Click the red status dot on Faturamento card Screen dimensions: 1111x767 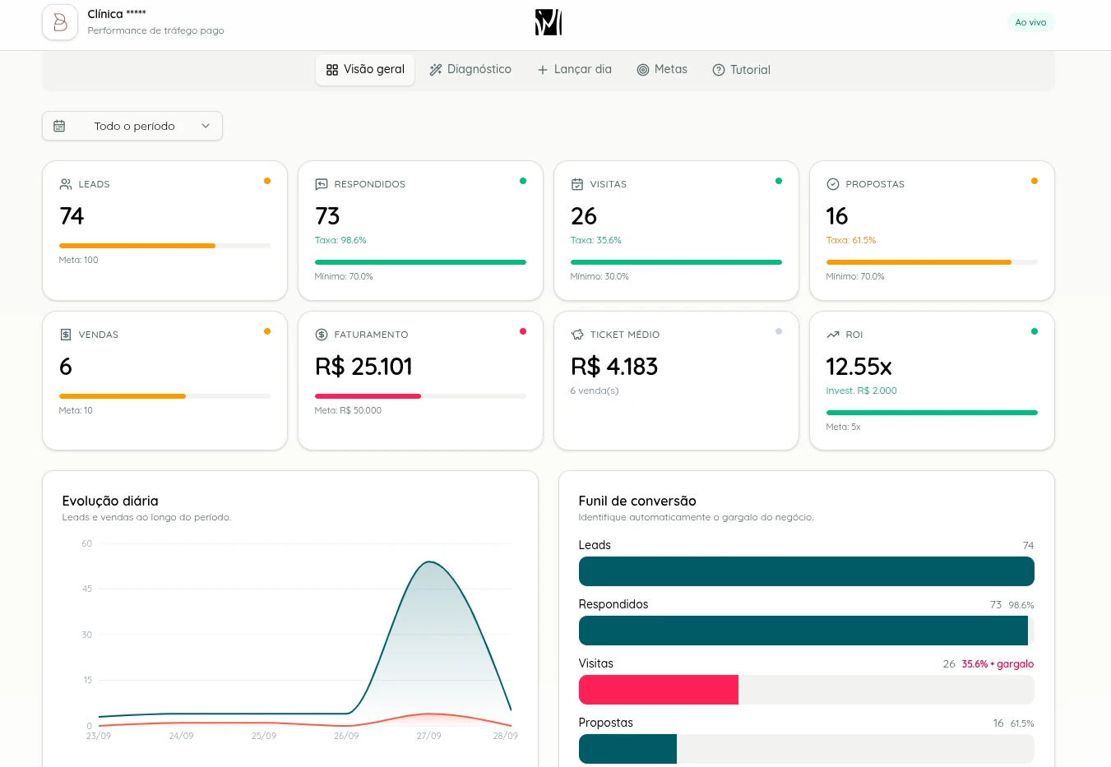(523, 331)
